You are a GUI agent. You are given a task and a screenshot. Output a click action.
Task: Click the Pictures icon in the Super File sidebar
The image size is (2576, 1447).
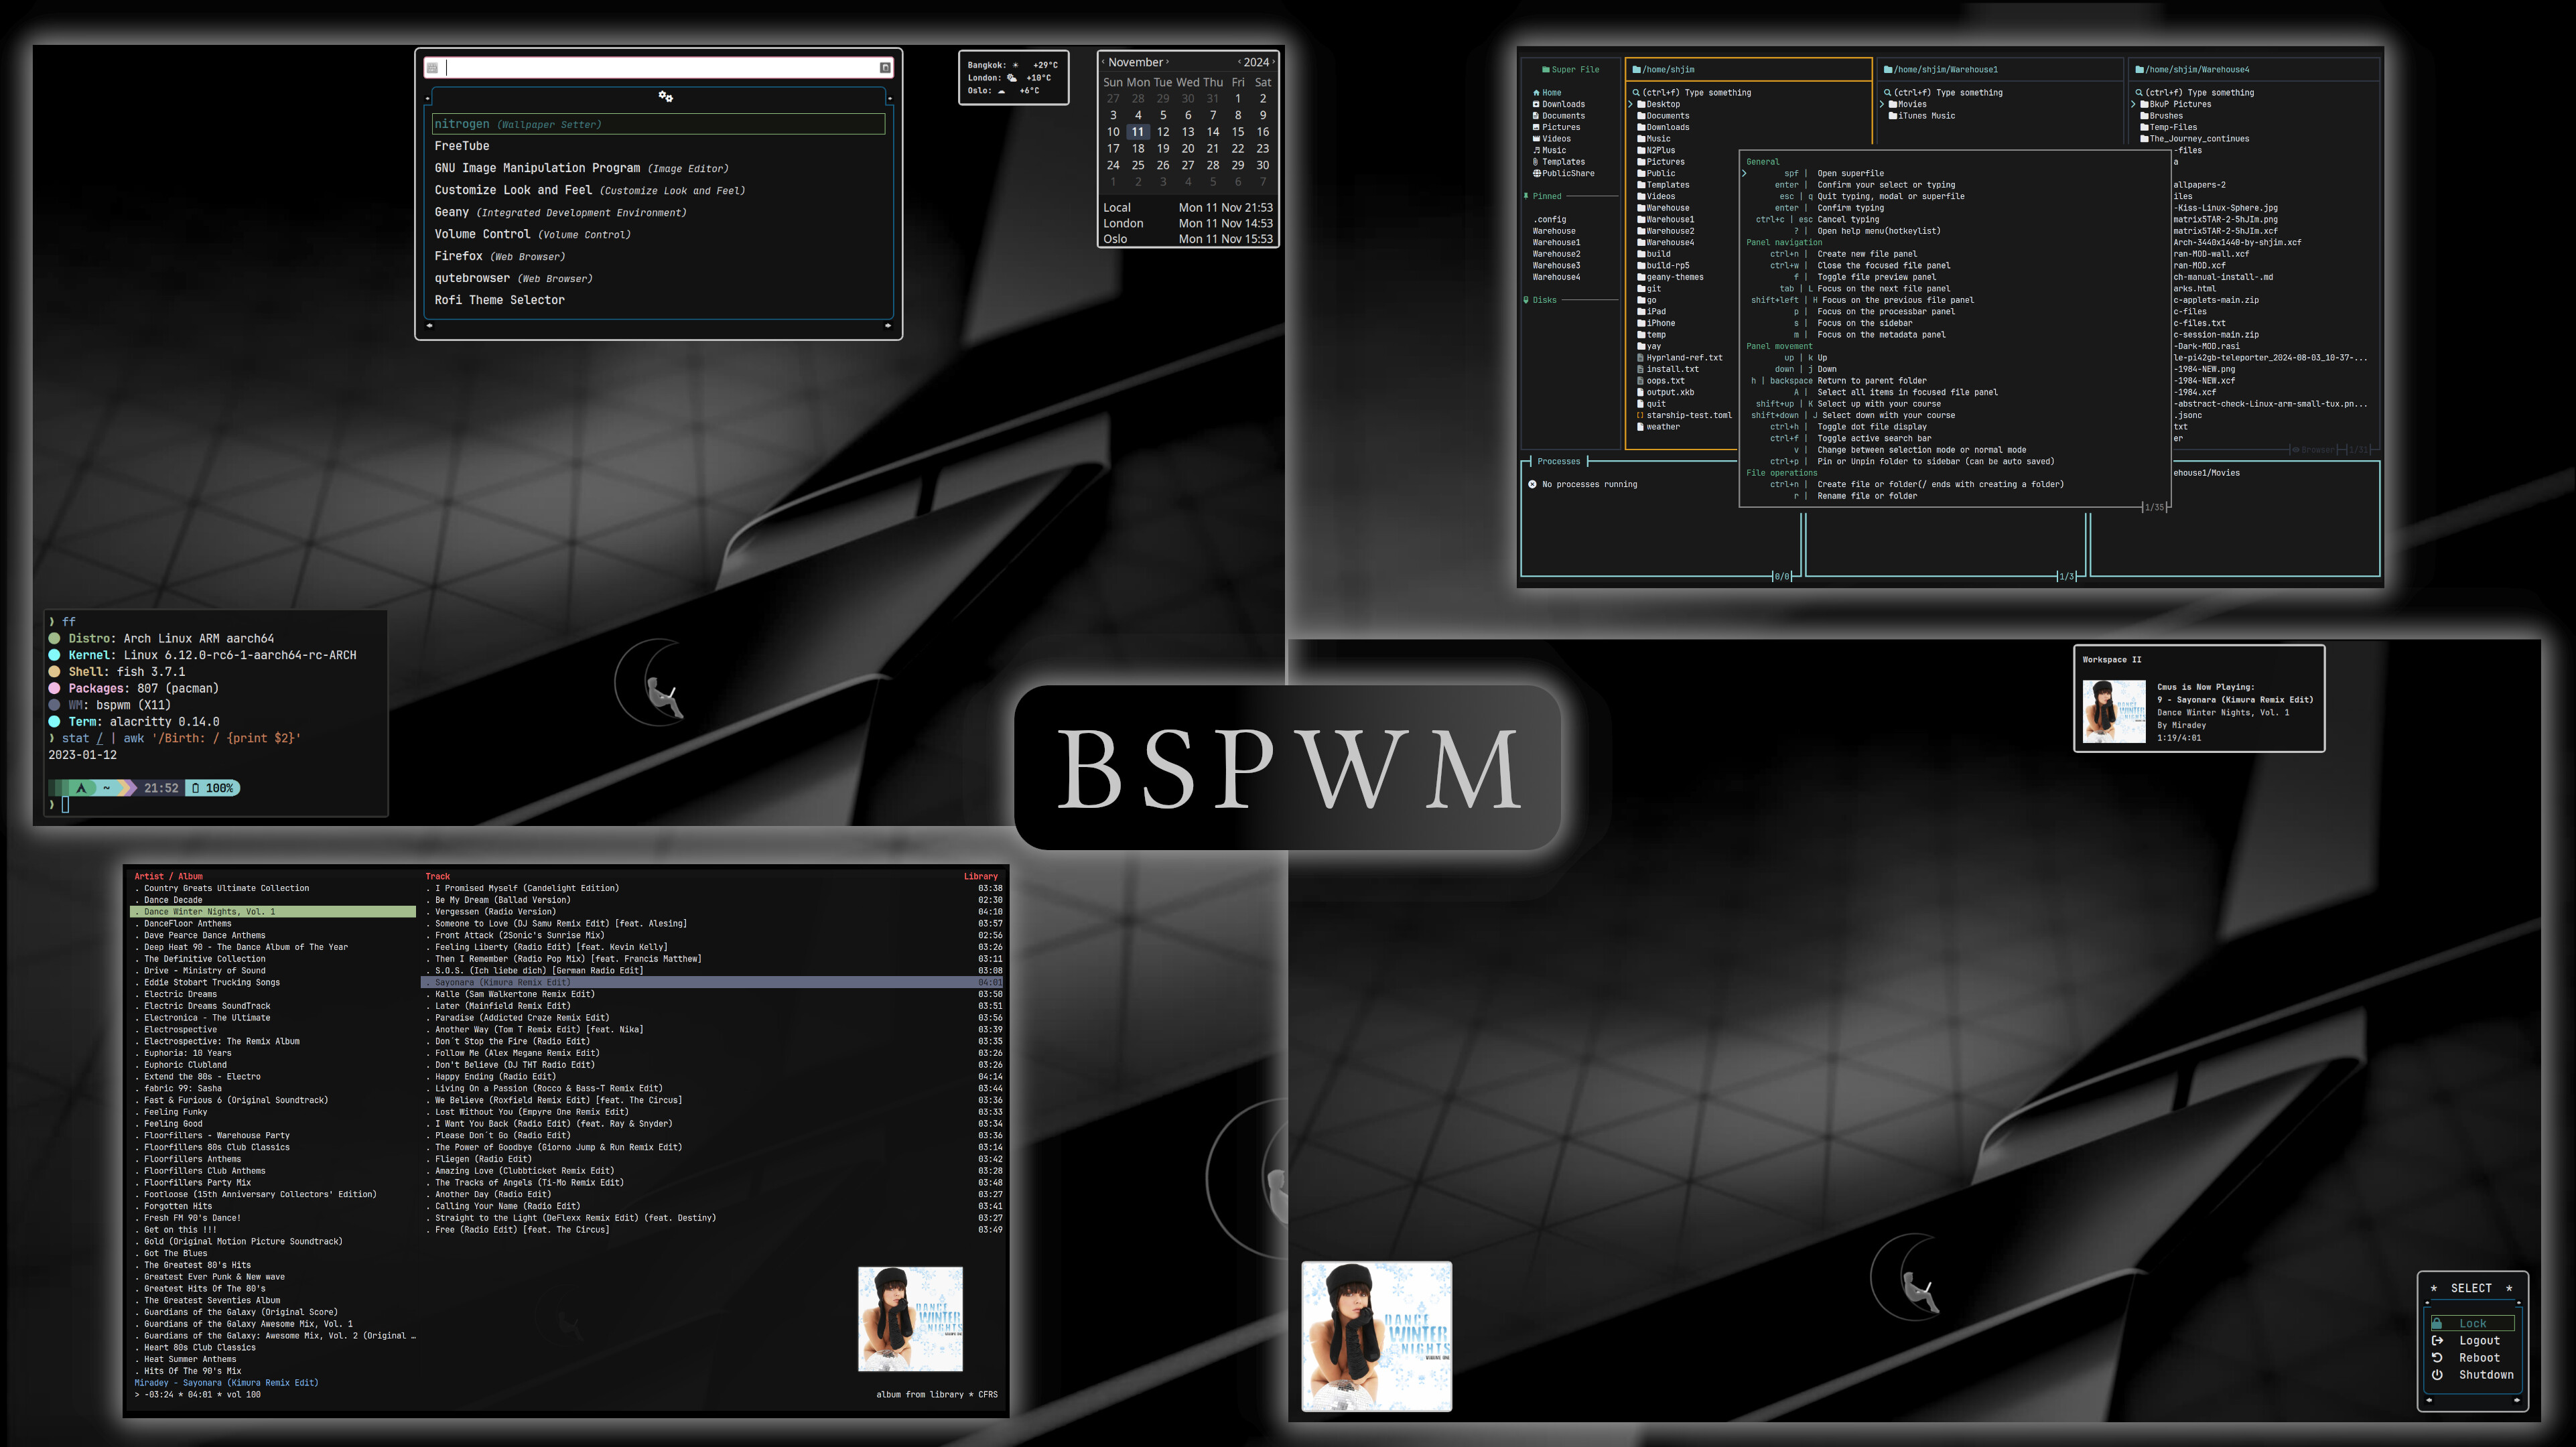pyautogui.click(x=1536, y=127)
